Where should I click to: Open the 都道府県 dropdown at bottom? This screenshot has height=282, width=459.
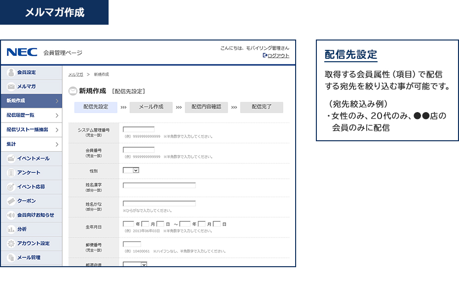click(135, 264)
